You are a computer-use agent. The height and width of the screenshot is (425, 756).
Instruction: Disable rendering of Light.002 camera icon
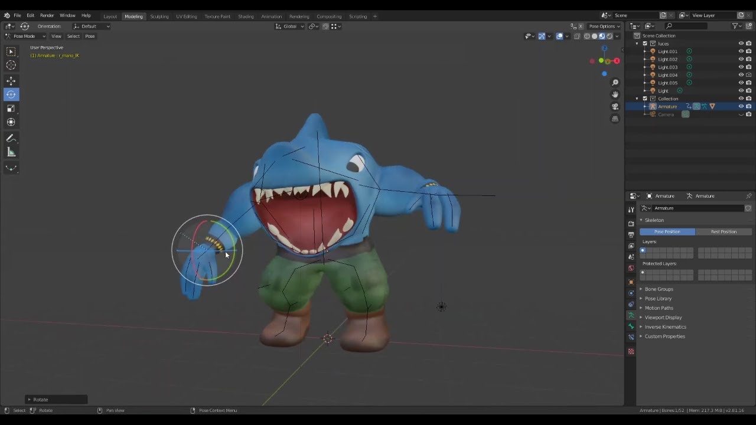coord(749,59)
